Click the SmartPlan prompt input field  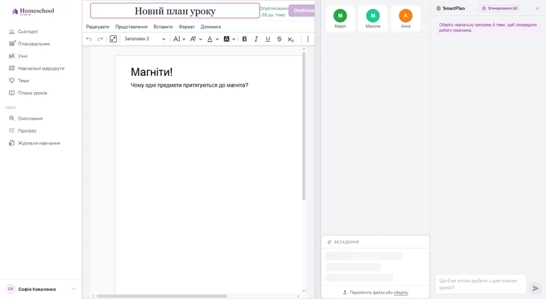[480, 284]
